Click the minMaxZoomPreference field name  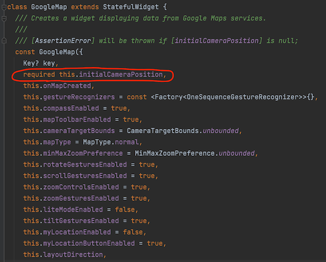(83, 153)
